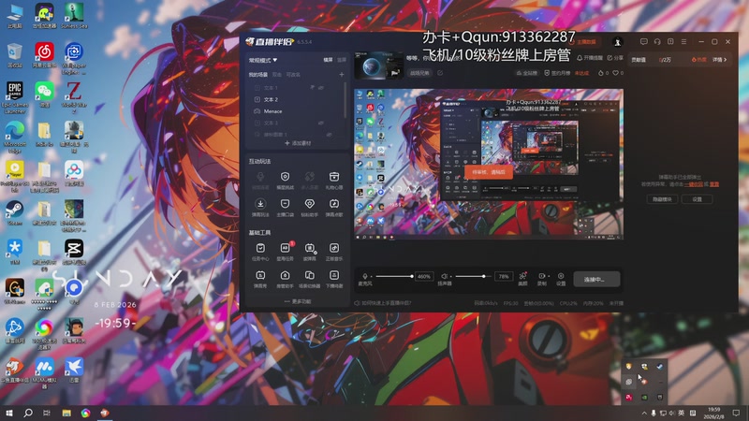Open customer service headset icon
Image resolution: width=749 pixels, height=421 pixels.
click(657, 42)
